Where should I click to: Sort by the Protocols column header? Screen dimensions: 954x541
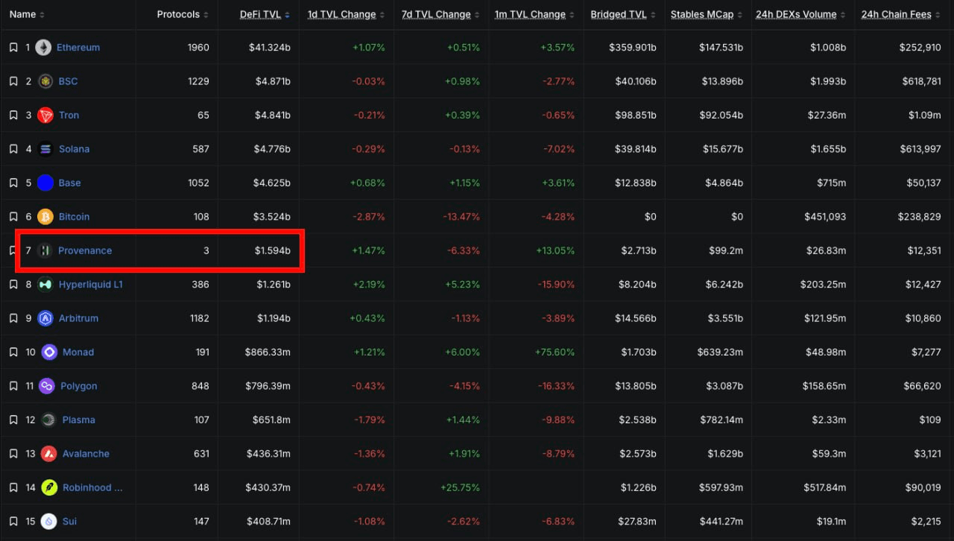coord(183,15)
